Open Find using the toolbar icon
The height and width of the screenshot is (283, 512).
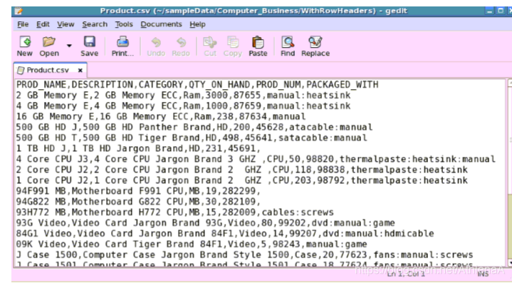point(288,46)
